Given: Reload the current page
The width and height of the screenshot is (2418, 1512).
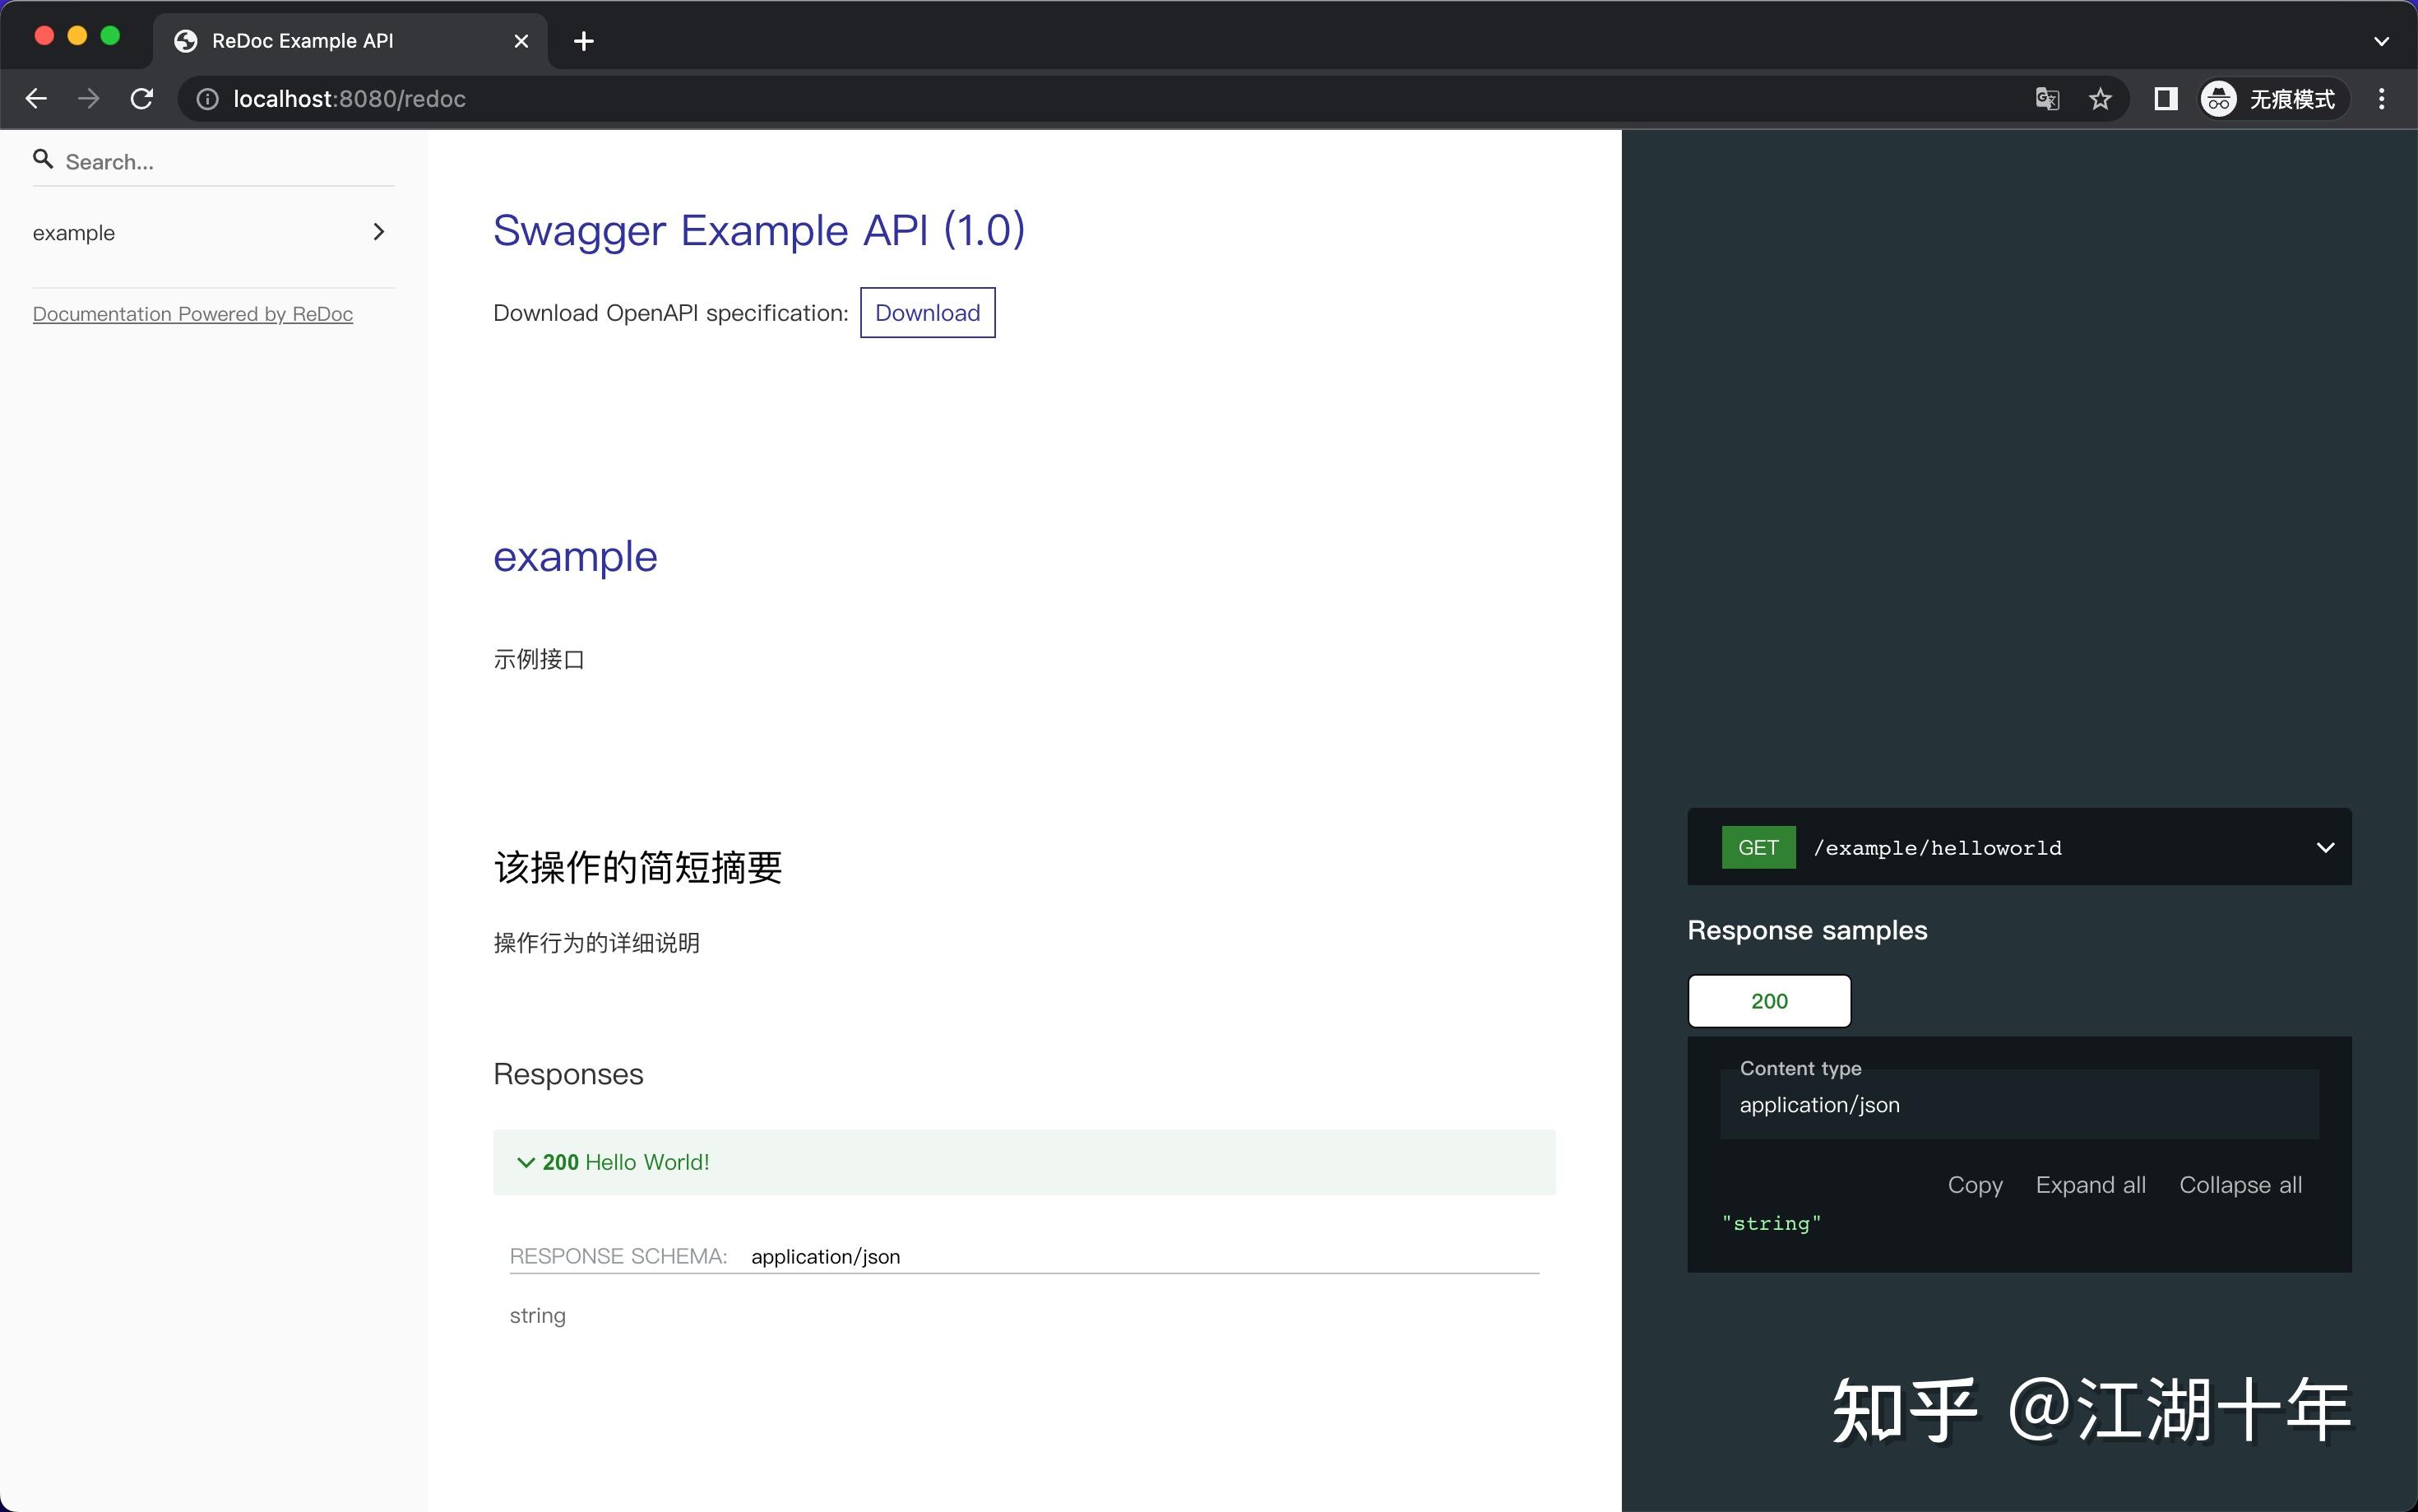Looking at the screenshot, I should [141, 98].
